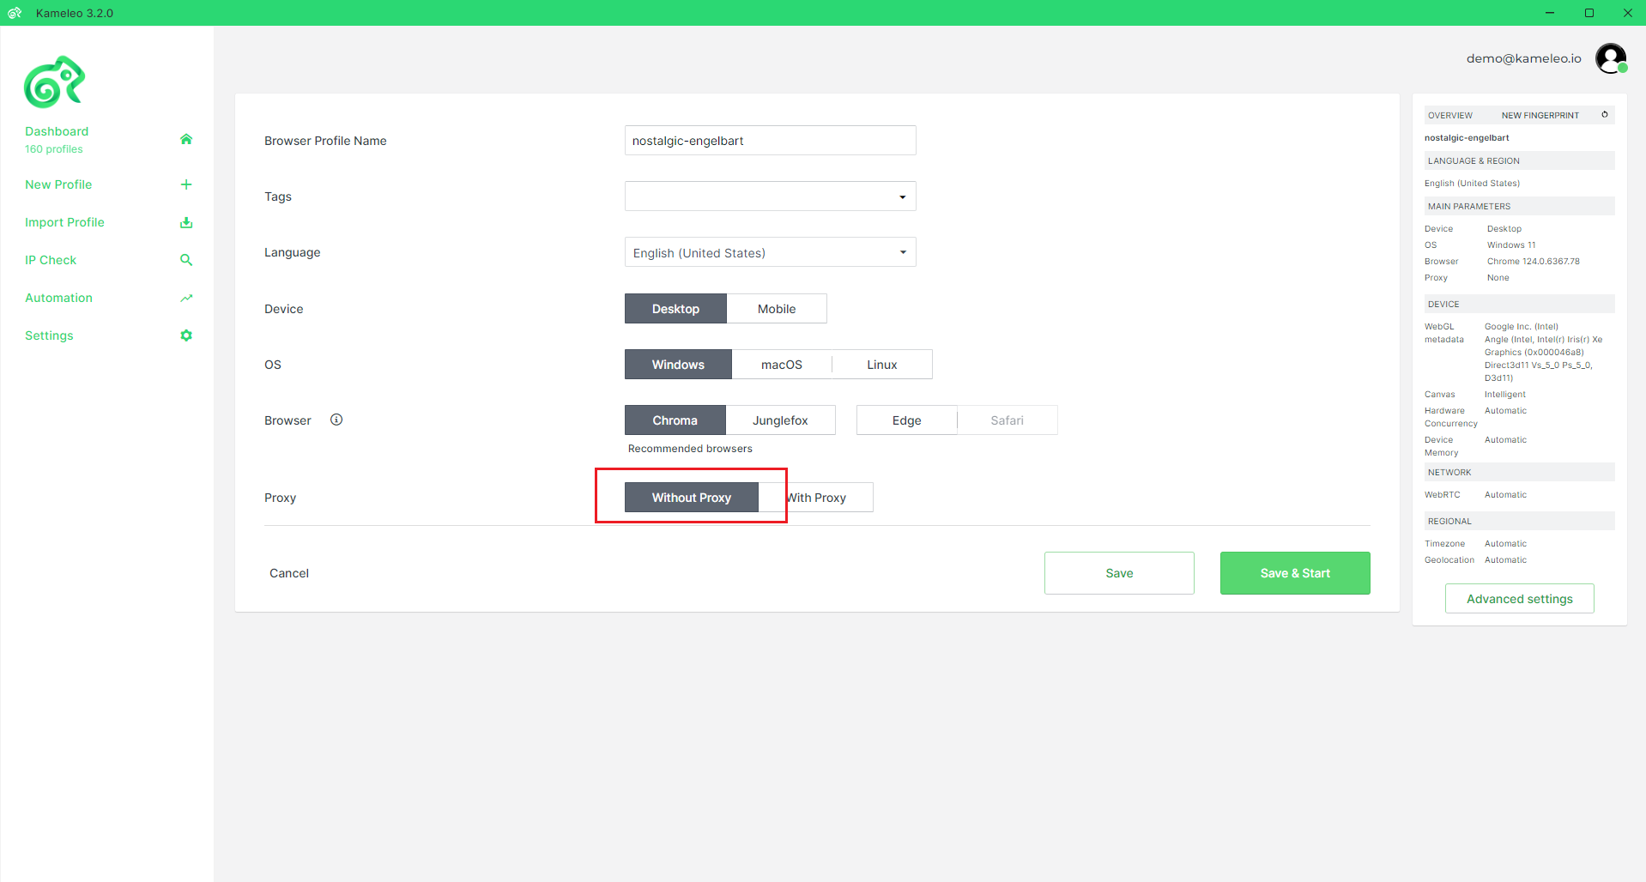Image resolution: width=1646 pixels, height=882 pixels.
Task: Click the 'nostalgic-engelbart' overview name
Action: (1467, 138)
